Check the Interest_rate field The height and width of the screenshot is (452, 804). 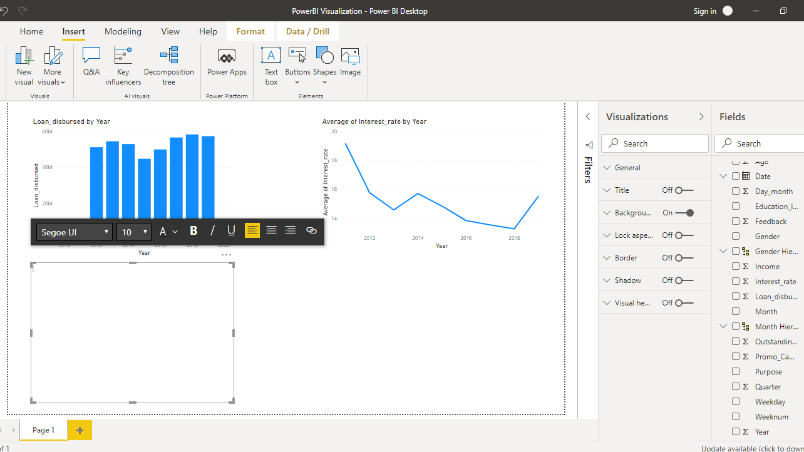736,282
